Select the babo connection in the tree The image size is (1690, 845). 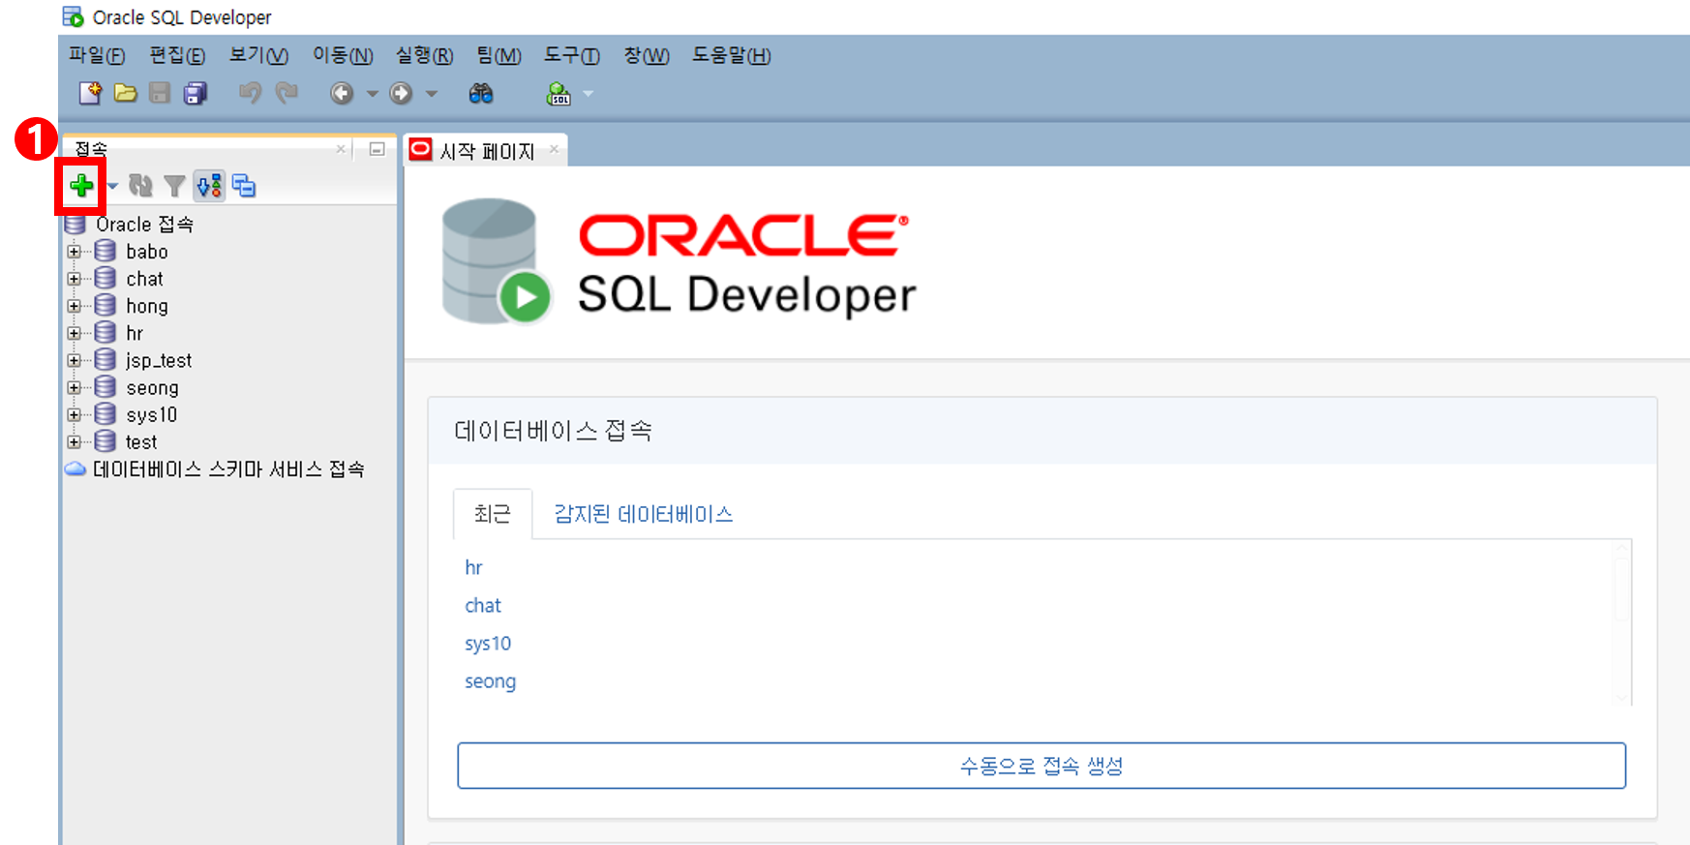tap(147, 252)
